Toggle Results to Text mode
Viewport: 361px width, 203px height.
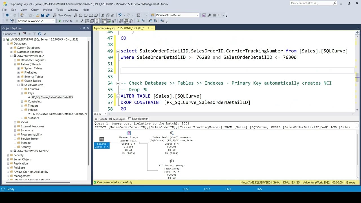coord(121,21)
